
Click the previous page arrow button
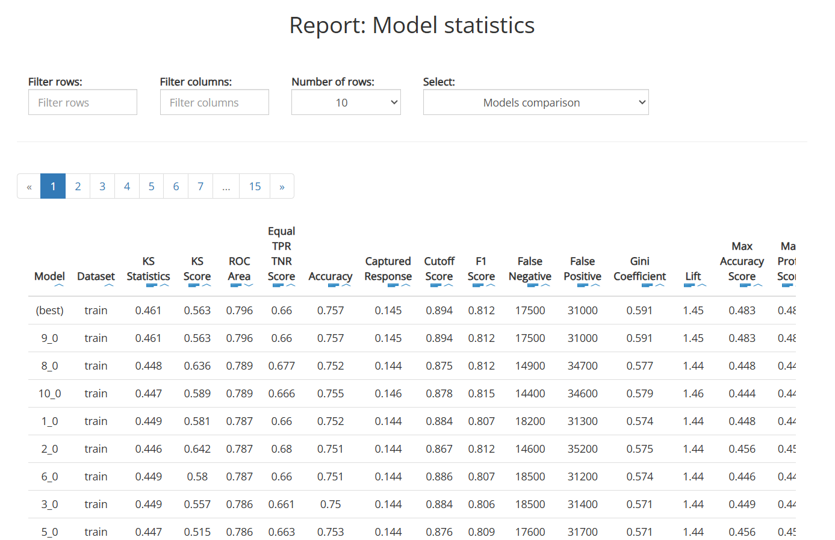click(x=29, y=187)
